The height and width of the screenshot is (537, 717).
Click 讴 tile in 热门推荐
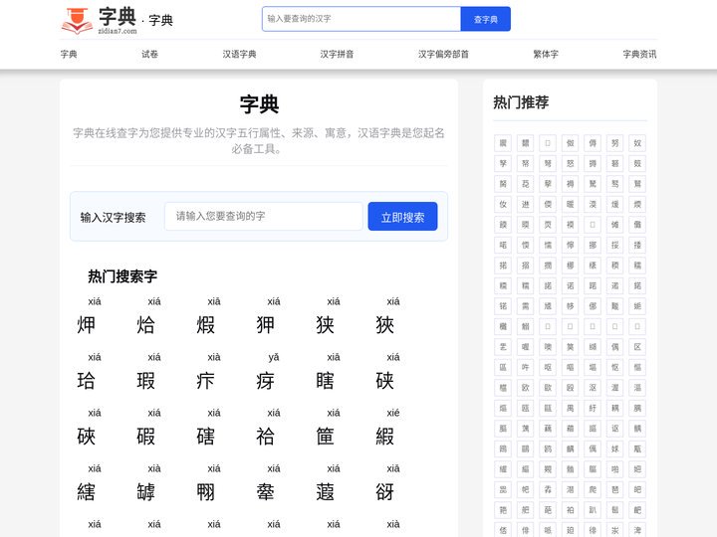click(x=615, y=429)
